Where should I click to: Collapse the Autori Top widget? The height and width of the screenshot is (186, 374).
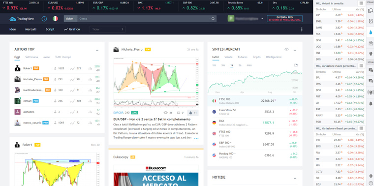pos(97,50)
